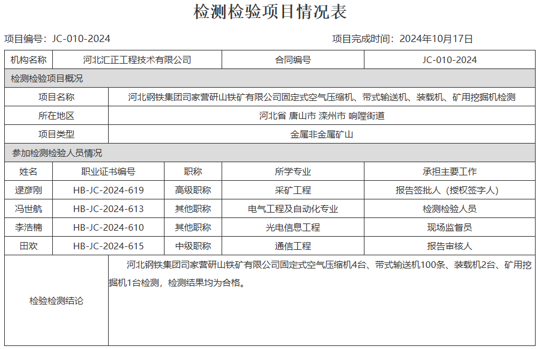Select the 报告签批人（授权签字人）cell

450,190
